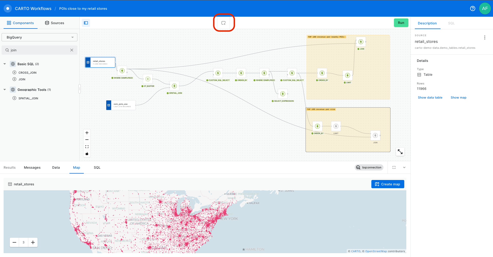Open the BigQuery provider dropdown
Screen dimensions: 493x257
(x=40, y=37)
